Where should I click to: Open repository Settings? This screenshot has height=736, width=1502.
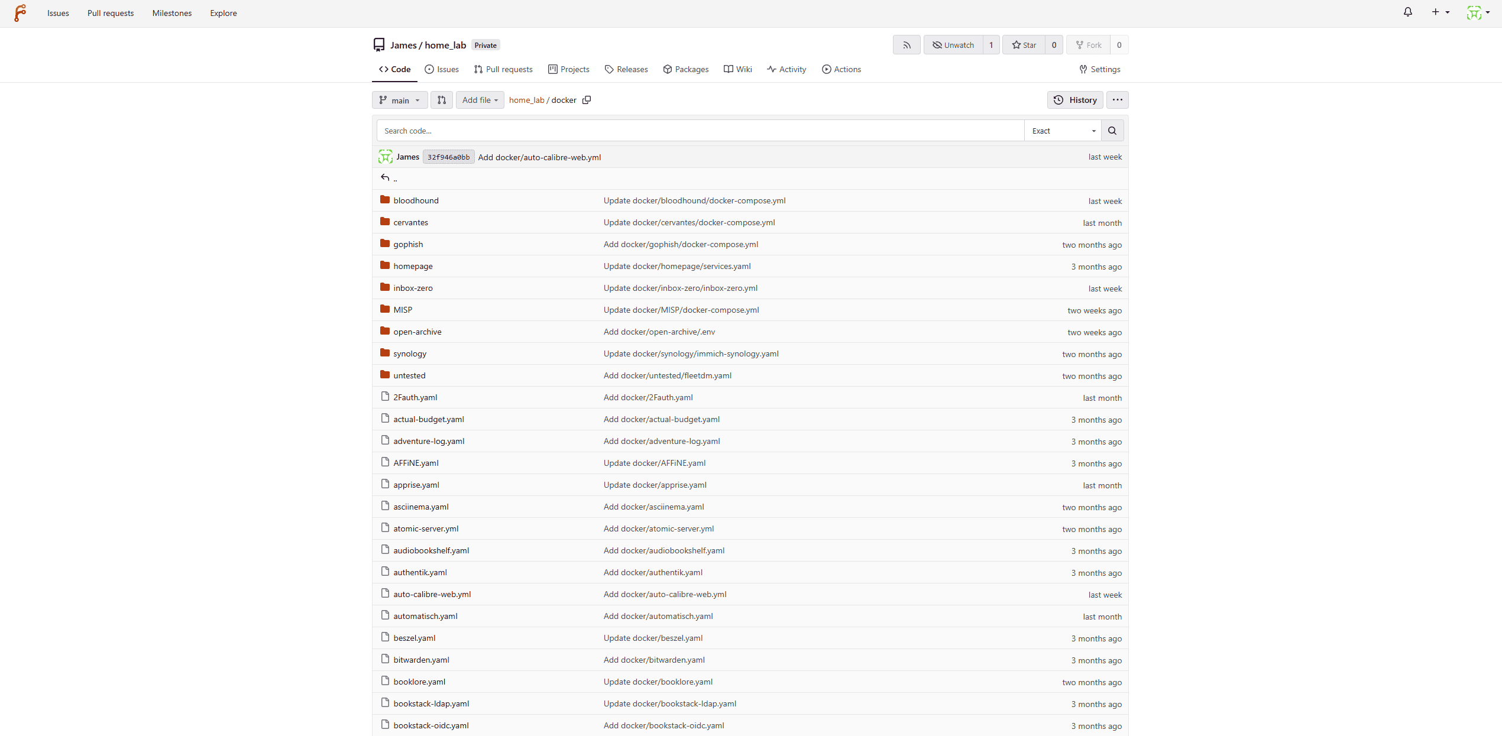1100,69
